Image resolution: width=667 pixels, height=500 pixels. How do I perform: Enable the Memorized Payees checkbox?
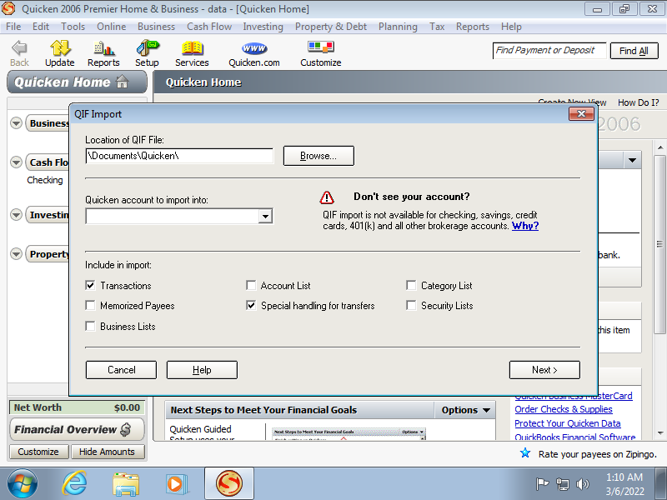(x=91, y=306)
